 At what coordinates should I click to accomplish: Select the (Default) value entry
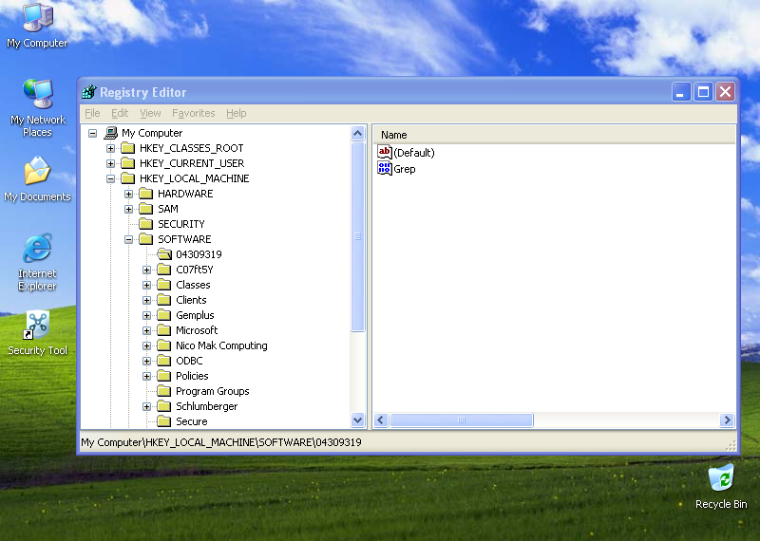point(414,153)
